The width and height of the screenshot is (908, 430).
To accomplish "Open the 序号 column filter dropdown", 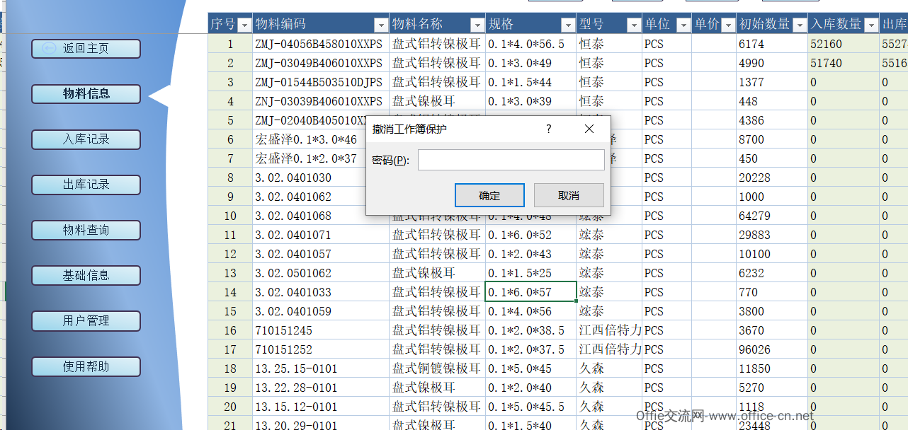I will click(244, 25).
